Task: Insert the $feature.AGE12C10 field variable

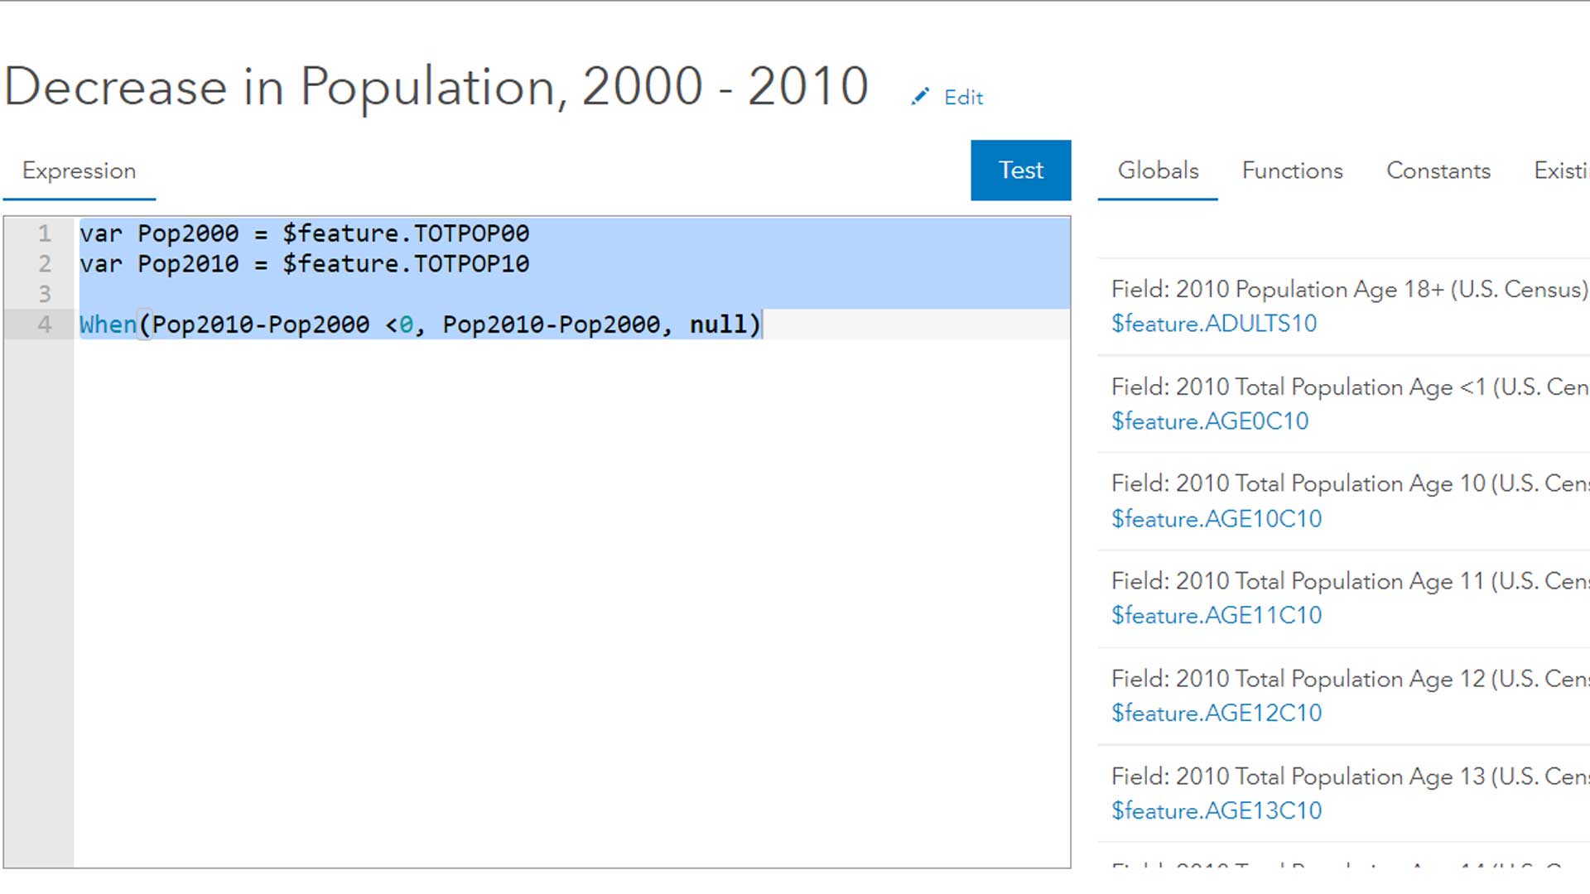Action: (1216, 714)
